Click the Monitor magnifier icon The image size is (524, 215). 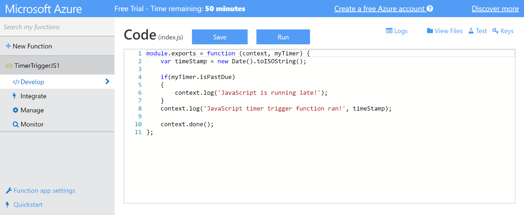pos(16,124)
